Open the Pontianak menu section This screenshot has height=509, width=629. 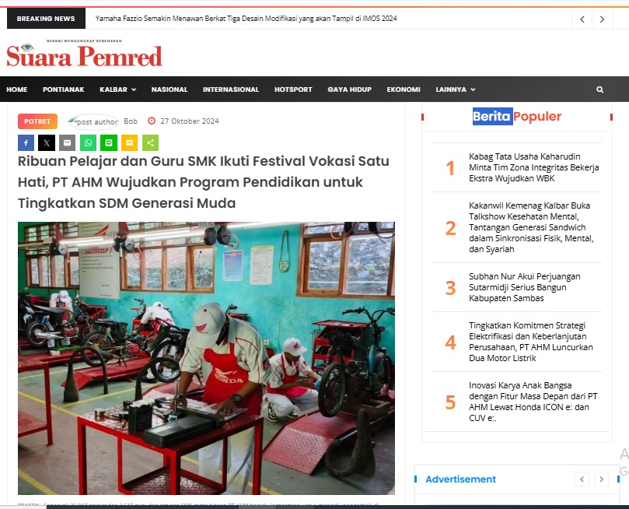pos(64,90)
